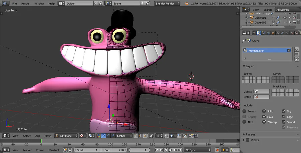Enable the All Z checkbox
This screenshot has width=301, height=153.
pyautogui.click(x=244, y=122)
